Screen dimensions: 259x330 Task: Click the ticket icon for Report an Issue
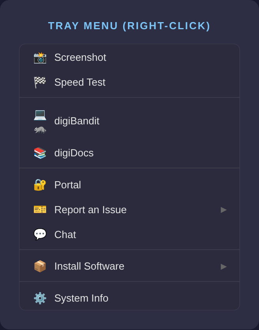point(40,210)
